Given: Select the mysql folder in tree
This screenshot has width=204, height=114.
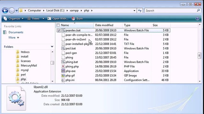Looking at the screenshot, I should click(25, 70).
